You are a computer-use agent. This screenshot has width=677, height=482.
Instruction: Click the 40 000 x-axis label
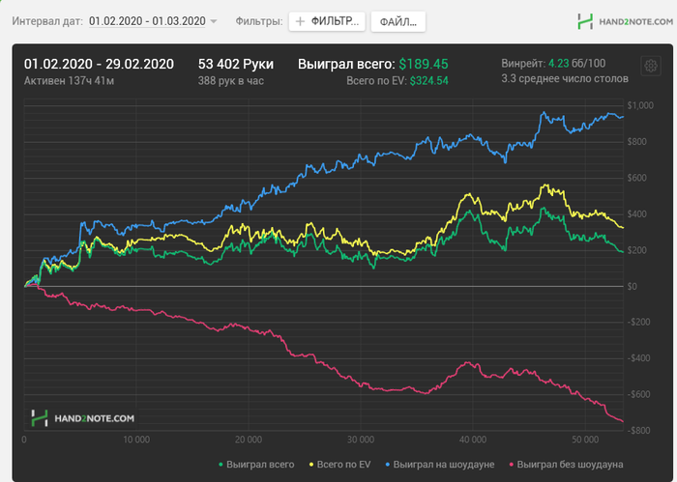pos(473,439)
